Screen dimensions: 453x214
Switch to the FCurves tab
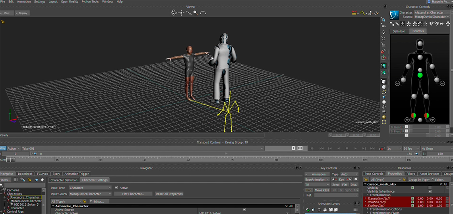coord(43,174)
